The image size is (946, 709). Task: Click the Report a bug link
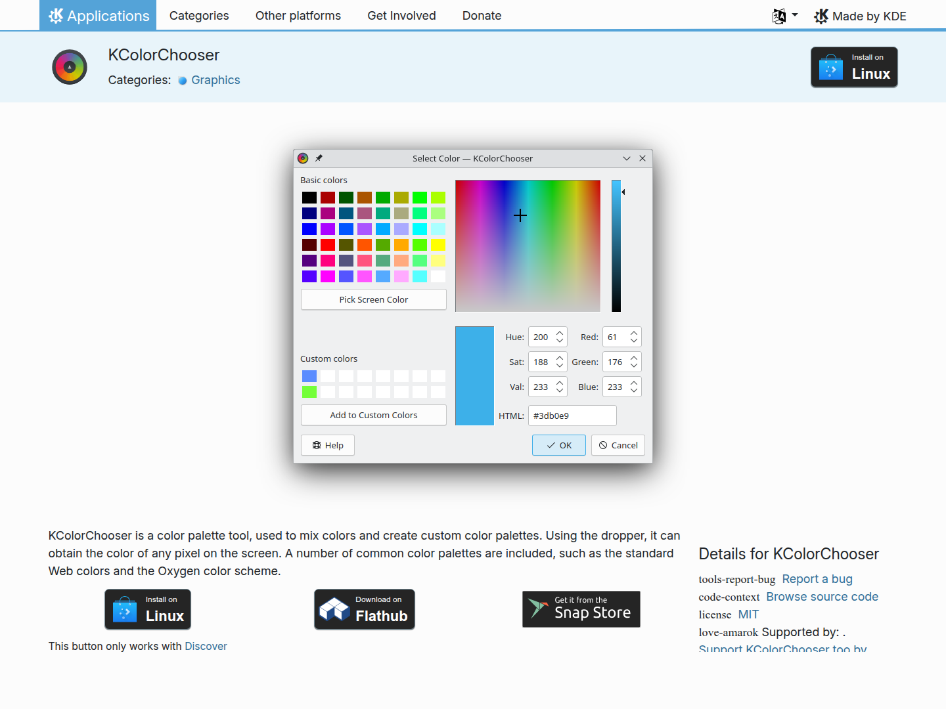point(817,579)
